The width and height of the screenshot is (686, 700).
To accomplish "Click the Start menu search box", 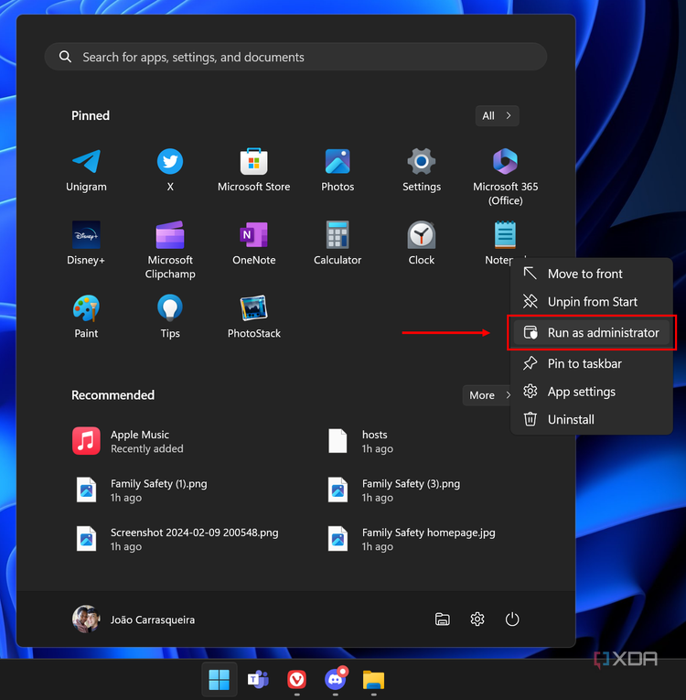I will point(295,57).
